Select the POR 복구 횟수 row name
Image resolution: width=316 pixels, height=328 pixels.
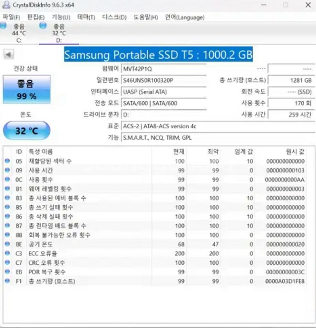47,272
